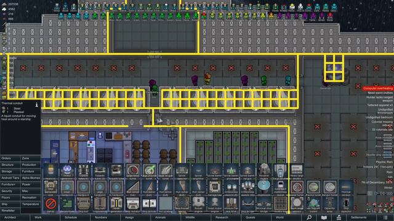The width and height of the screenshot is (394, 221).
Task: Choose the Ship hull wall
Action: click(84, 204)
